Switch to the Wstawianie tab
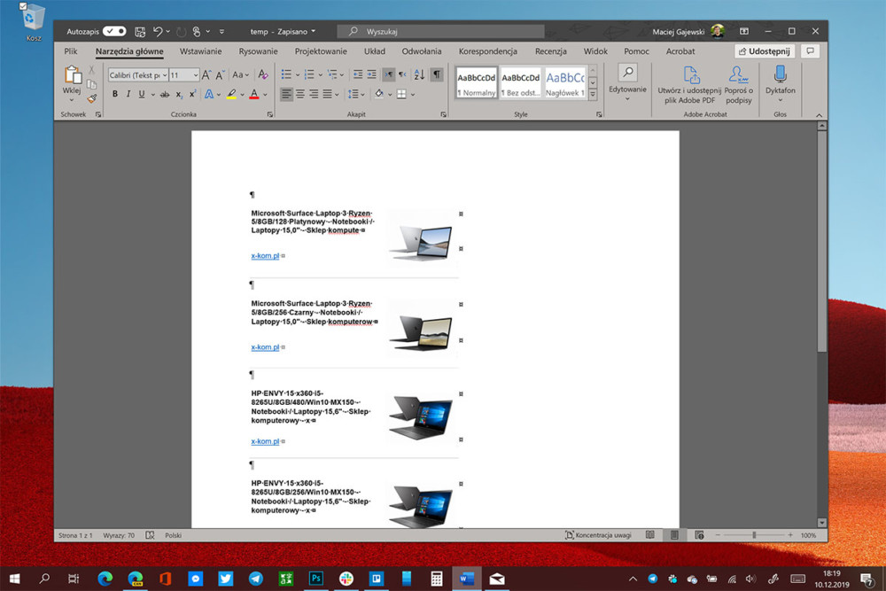886x591 pixels. [200, 51]
